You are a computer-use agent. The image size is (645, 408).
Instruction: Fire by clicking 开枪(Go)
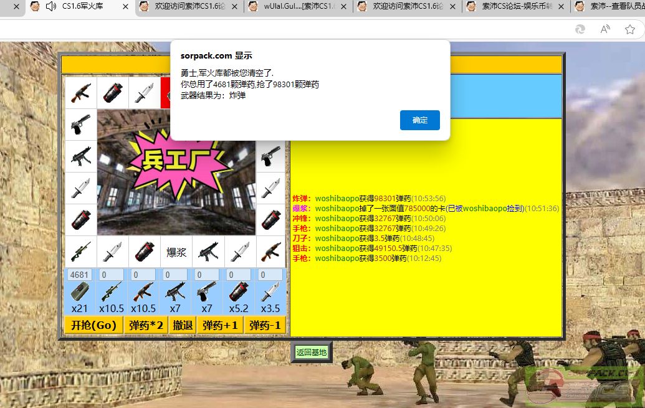coord(93,325)
